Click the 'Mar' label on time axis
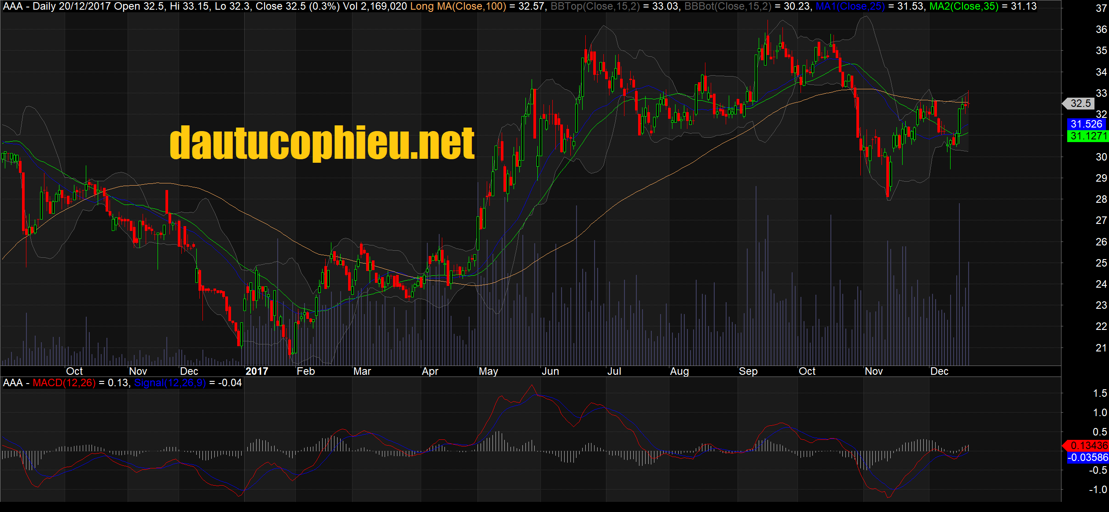Image resolution: width=1109 pixels, height=512 pixels. tap(362, 371)
